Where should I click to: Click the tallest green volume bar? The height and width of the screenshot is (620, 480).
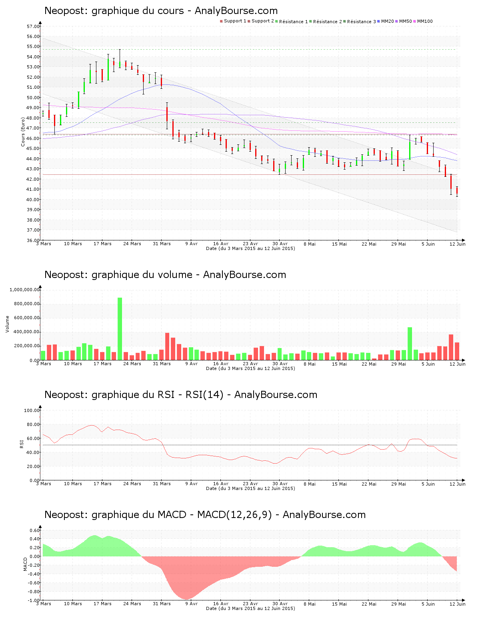click(120, 328)
